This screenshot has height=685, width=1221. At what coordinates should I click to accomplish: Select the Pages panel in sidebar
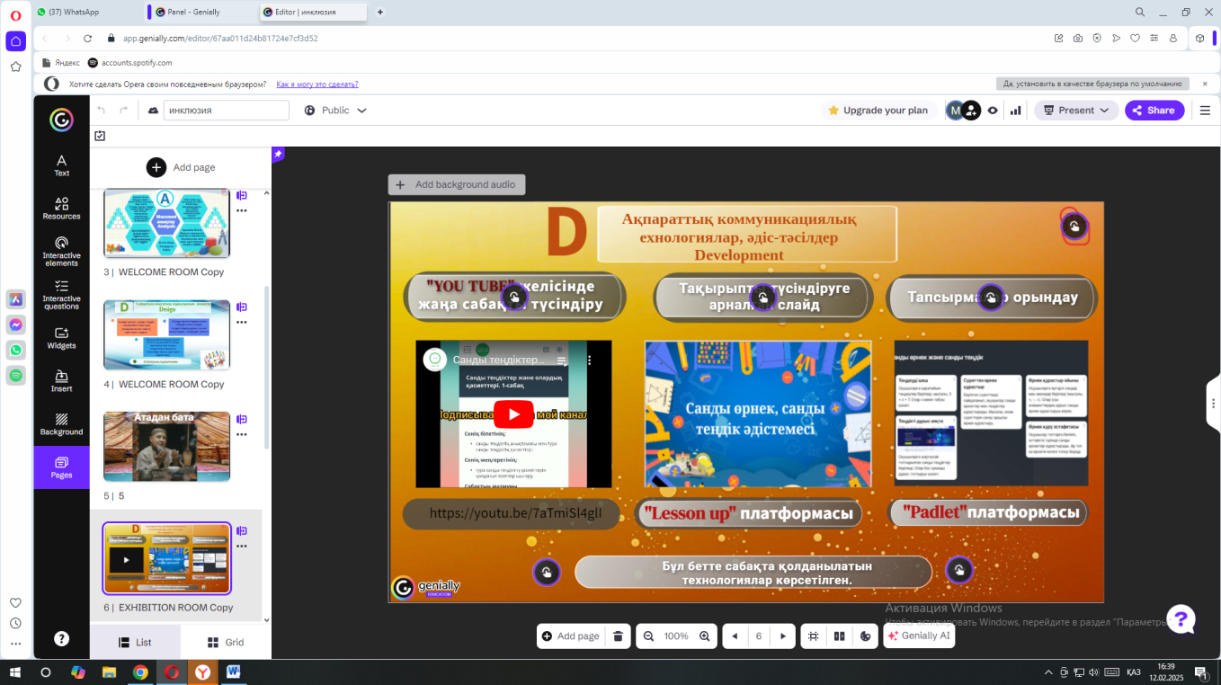pyautogui.click(x=61, y=467)
